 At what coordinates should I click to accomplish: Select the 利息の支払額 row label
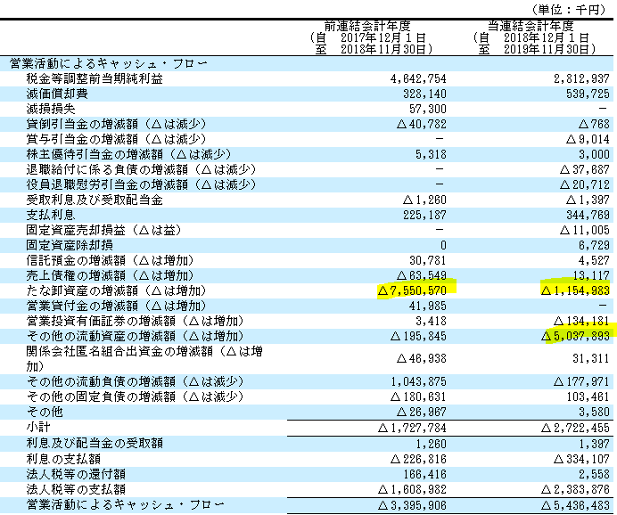coord(63,459)
